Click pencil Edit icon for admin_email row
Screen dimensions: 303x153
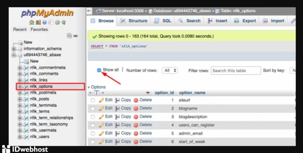pyautogui.click(x=101, y=134)
